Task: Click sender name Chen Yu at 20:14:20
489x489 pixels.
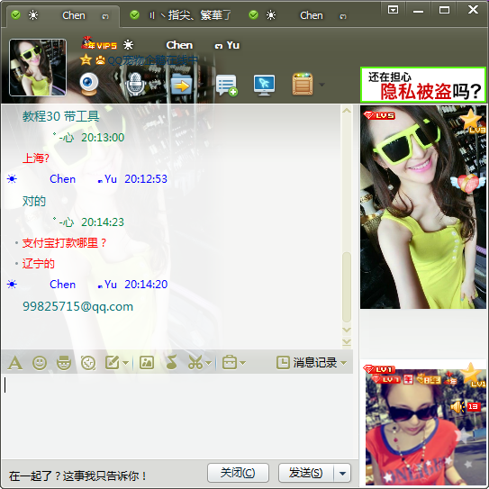Action: coord(83,285)
